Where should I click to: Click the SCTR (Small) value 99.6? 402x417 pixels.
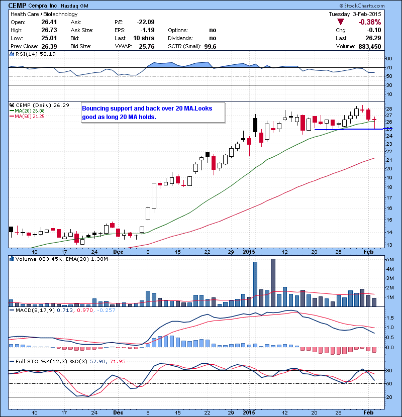click(x=210, y=46)
